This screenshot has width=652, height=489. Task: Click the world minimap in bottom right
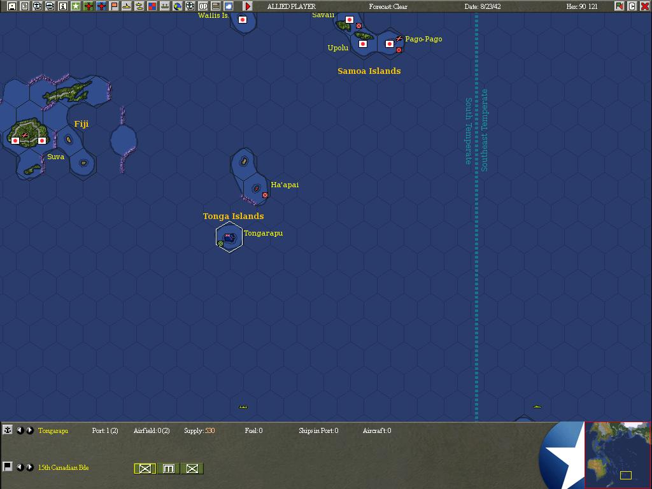click(x=618, y=455)
